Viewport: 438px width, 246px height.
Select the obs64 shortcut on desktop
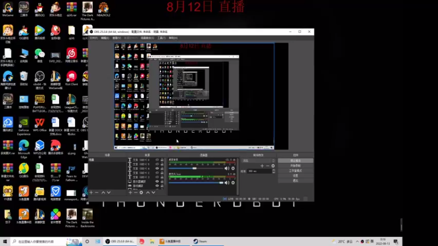click(x=39, y=80)
